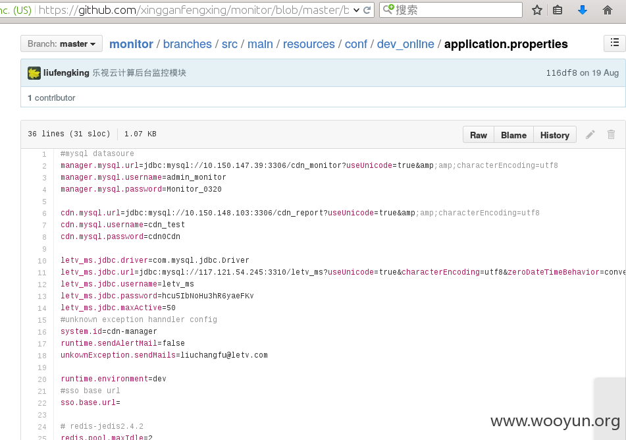This screenshot has width=626, height=440.
Task: Click runtime.environment=dev line
Action: 113,379
